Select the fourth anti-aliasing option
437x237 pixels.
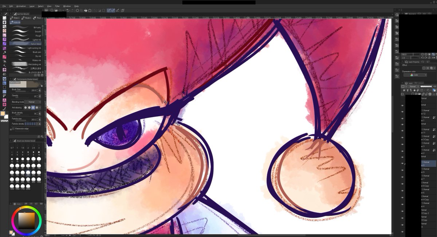[37, 107]
